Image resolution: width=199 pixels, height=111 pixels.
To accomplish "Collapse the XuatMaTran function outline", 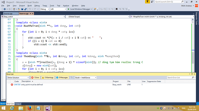I will (15, 26).
